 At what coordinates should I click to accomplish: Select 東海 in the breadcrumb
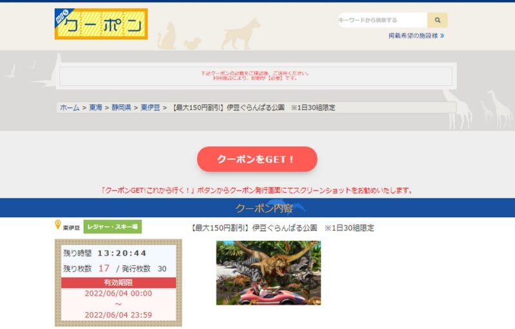95,108
